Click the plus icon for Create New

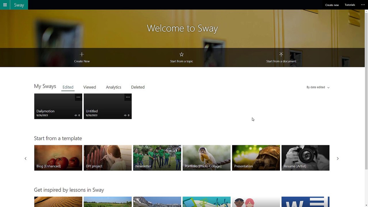tap(82, 54)
